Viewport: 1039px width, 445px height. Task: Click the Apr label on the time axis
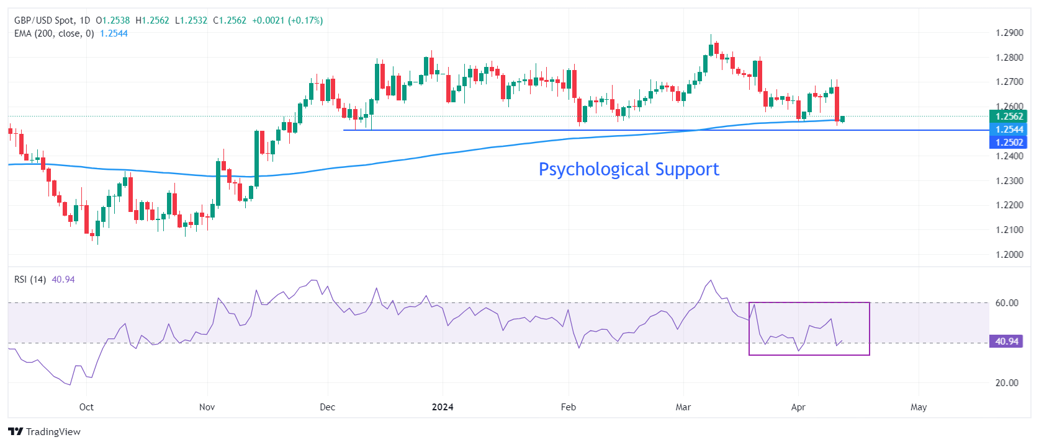pos(798,407)
